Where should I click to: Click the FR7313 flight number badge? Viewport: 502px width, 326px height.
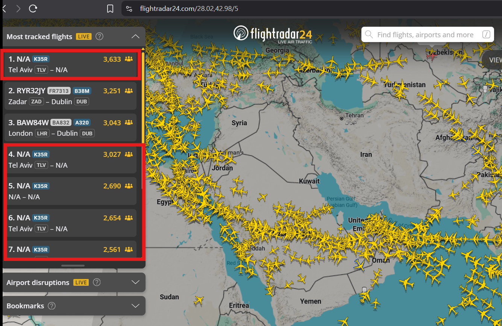coord(59,91)
